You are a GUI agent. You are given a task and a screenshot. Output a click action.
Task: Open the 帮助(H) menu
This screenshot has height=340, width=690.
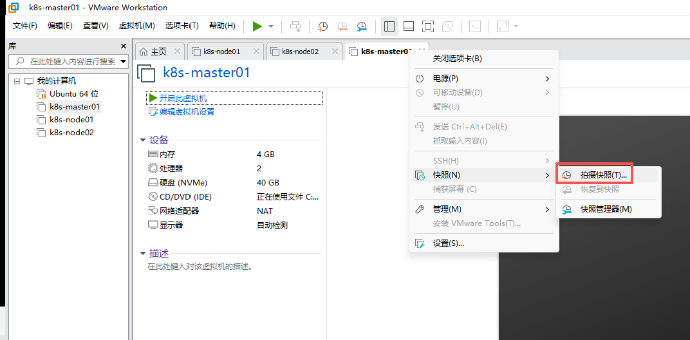[222, 26]
